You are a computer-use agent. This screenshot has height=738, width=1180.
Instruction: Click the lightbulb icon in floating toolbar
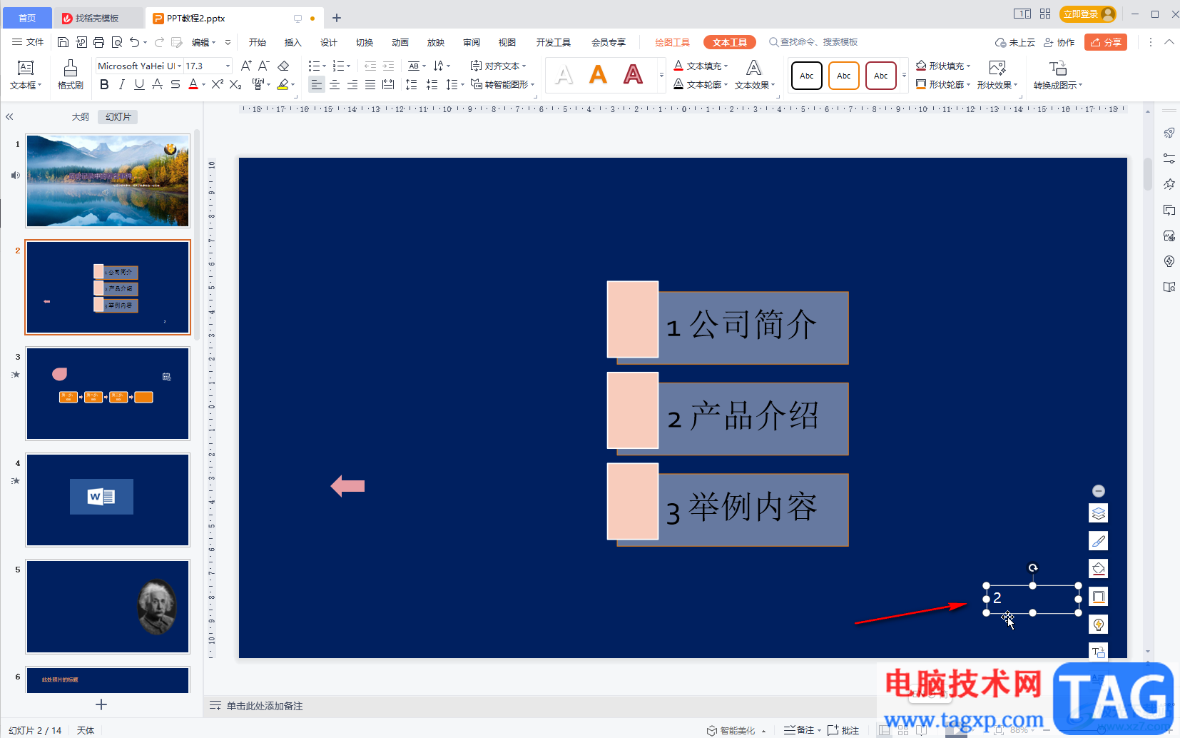(x=1099, y=625)
